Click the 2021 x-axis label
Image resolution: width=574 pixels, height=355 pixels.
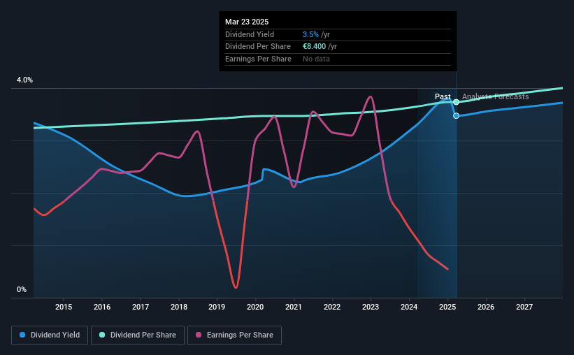point(294,307)
